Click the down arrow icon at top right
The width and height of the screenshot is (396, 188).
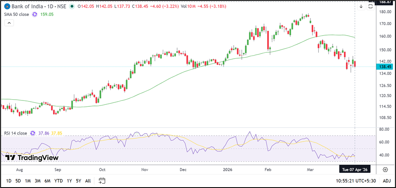coord(361,7)
